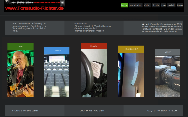The image size is (188, 117).
Task: Click the blue 'Verleih' card header
Action: click(x=57, y=51)
